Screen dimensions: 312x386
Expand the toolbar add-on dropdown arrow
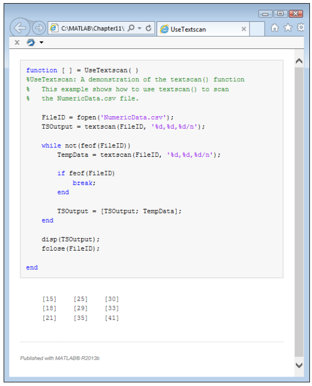tap(41, 43)
